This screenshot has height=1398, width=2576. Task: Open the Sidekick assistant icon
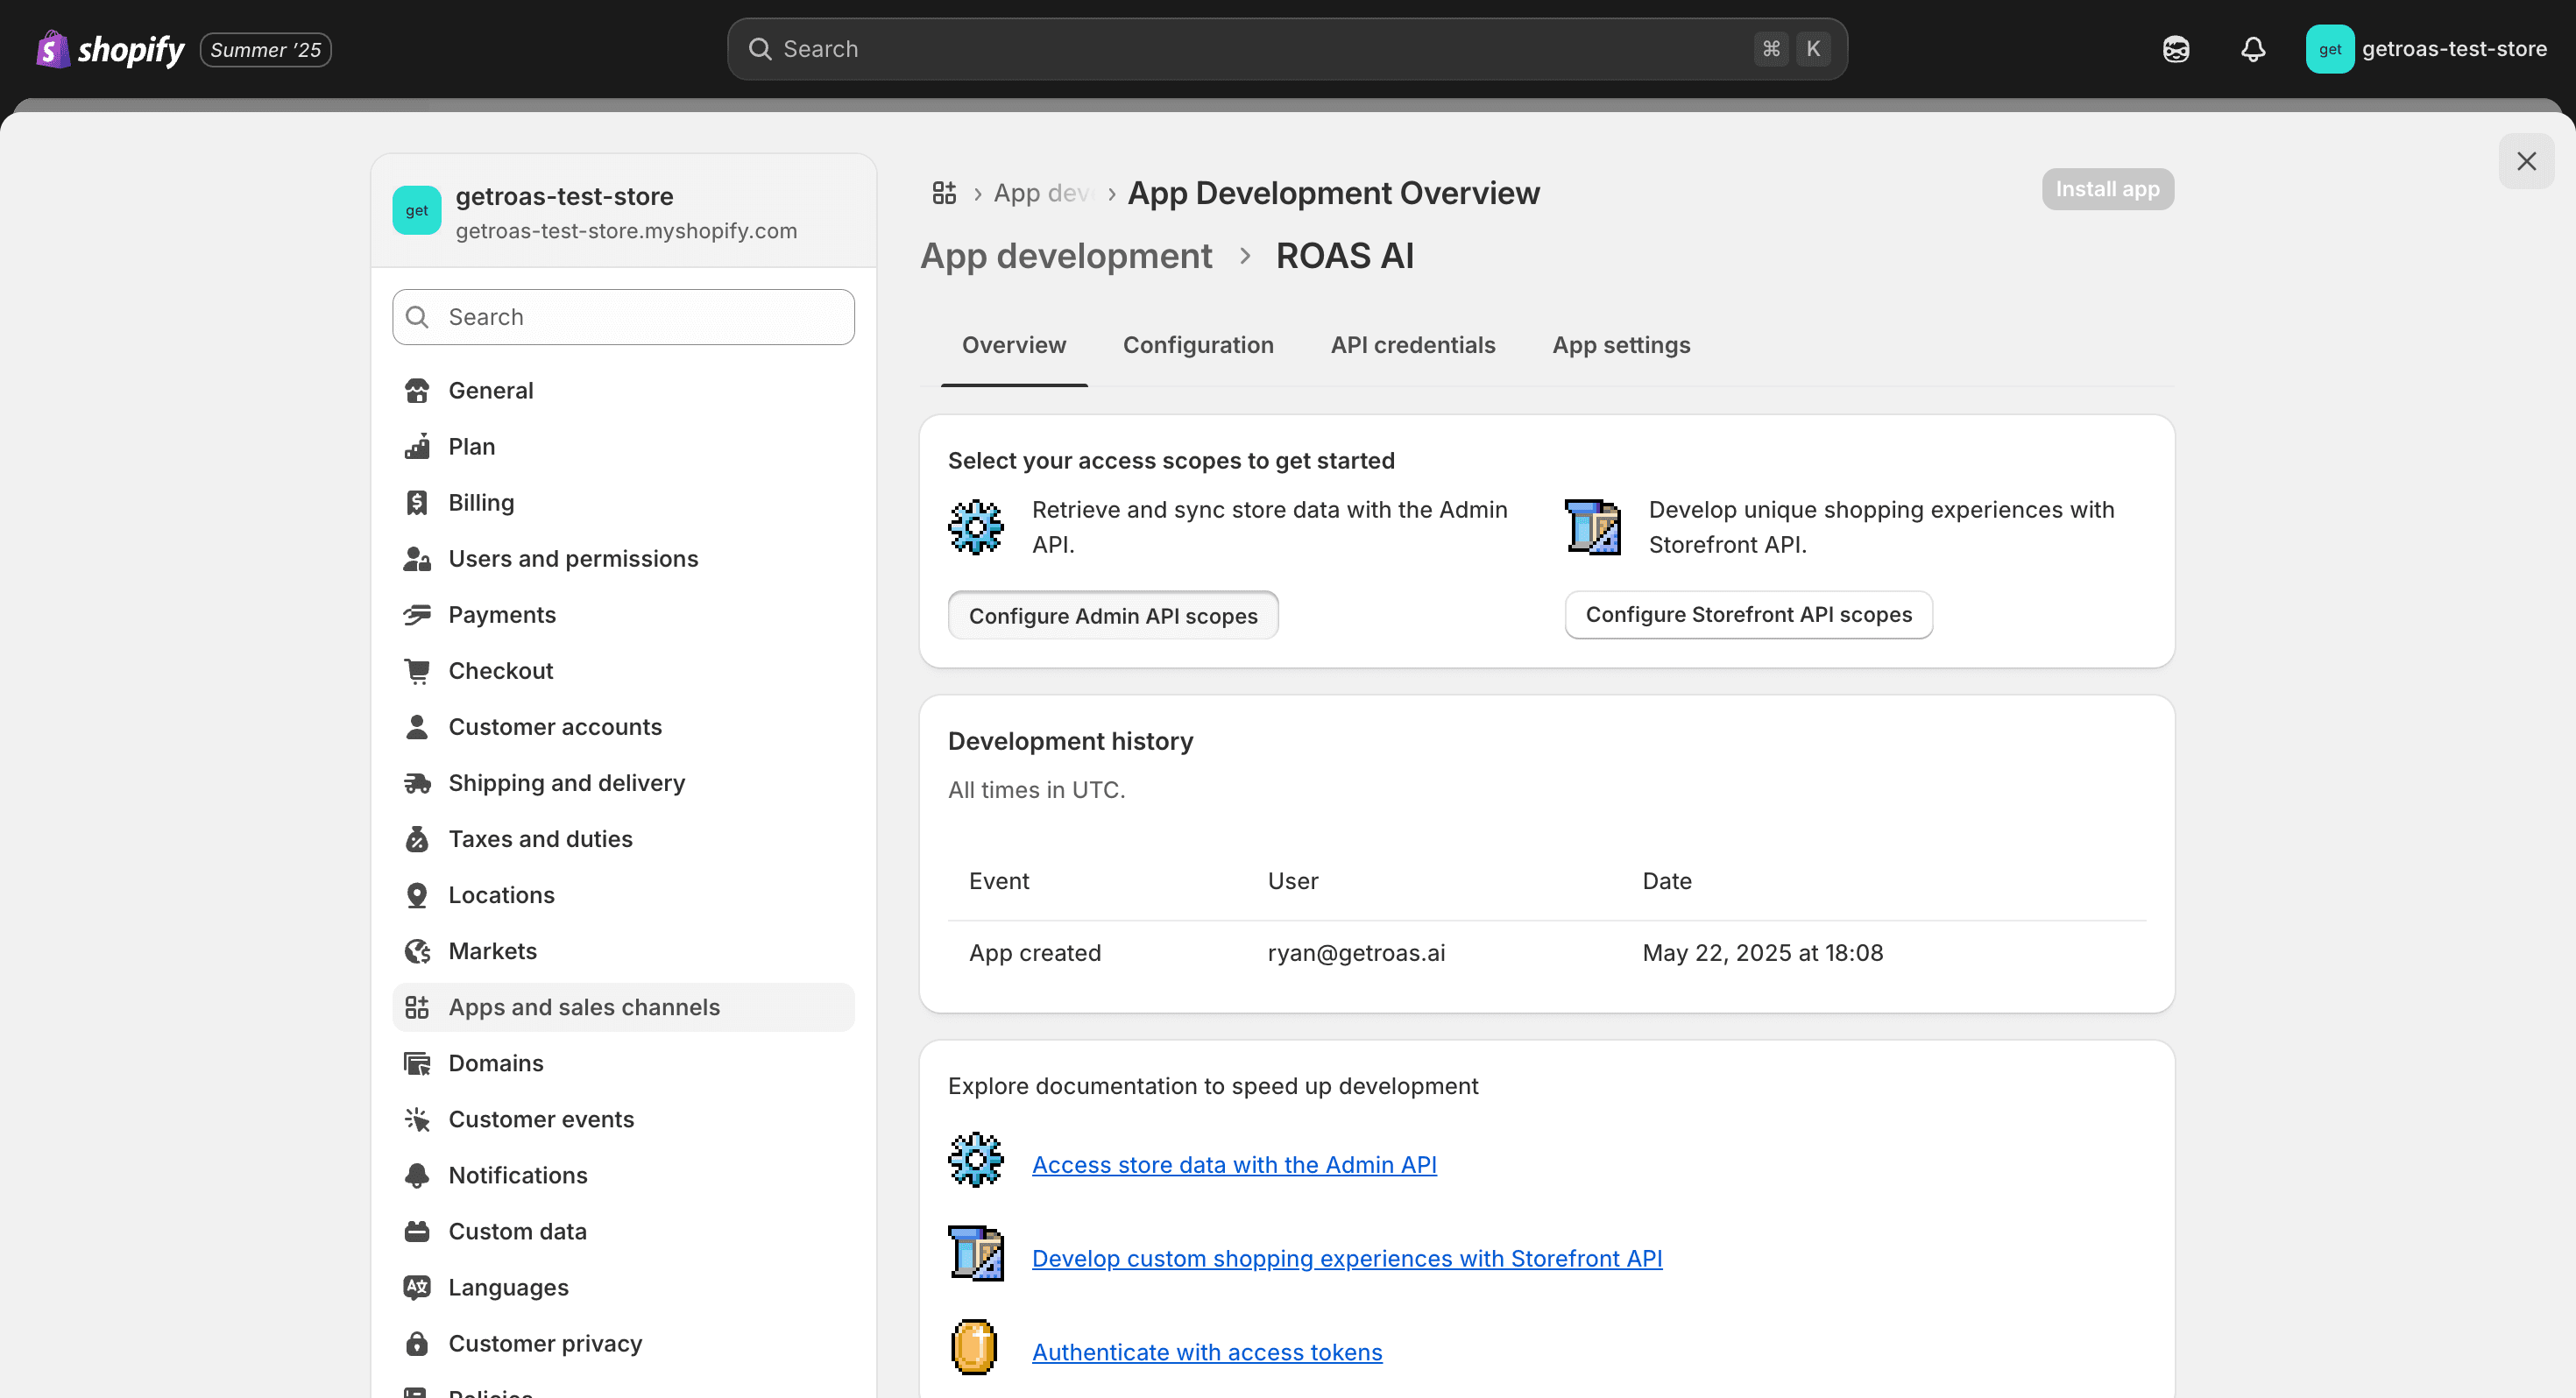coord(2176,49)
